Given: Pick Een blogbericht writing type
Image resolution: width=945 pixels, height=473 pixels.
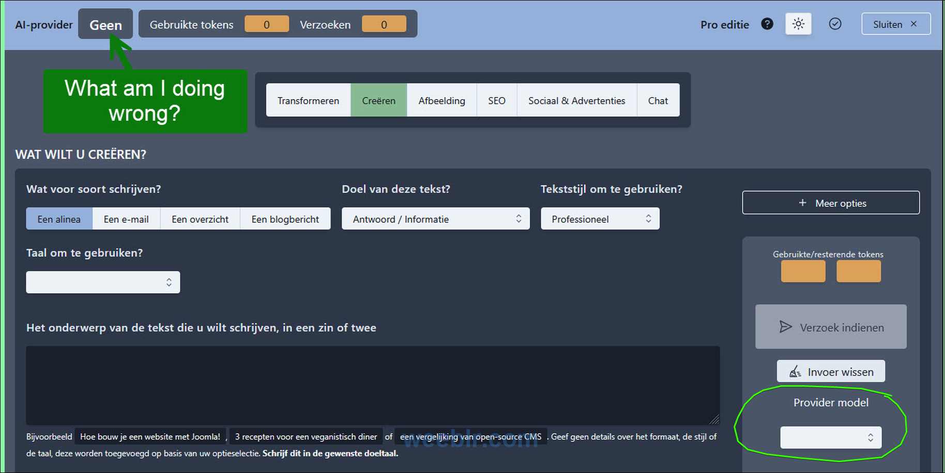Looking at the screenshot, I should click(x=285, y=219).
